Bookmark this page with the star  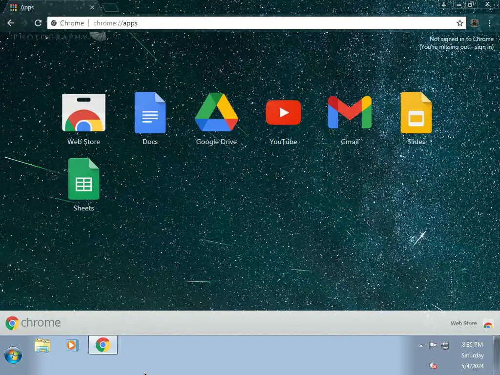pos(459,23)
